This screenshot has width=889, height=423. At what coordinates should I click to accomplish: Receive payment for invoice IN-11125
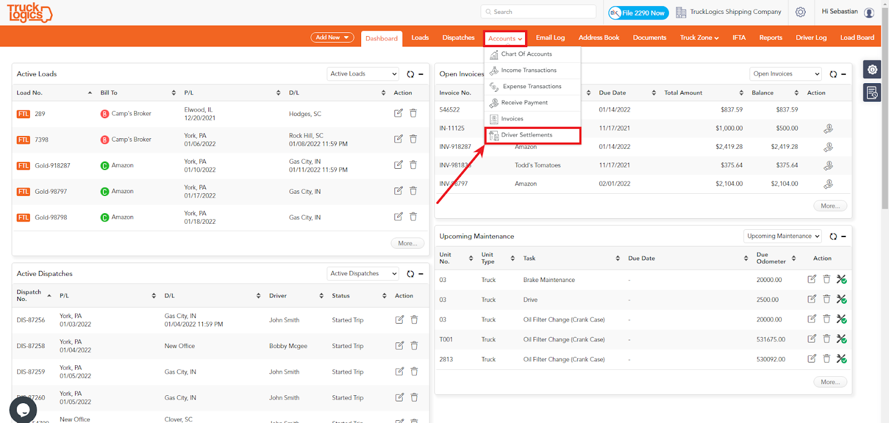click(x=828, y=128)
